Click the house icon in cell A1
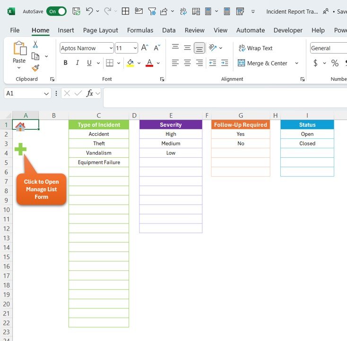The height and width of the screenshot is (341, 347). pyautogui.click(x=20, y=126)
